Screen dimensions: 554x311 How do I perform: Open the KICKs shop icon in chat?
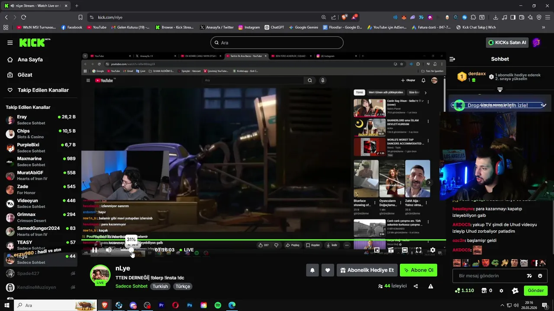point(487,291)
